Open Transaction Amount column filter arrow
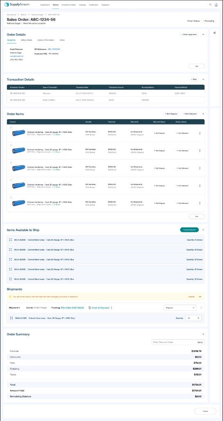This screenshot has height=421, width=223. point(125,87)
